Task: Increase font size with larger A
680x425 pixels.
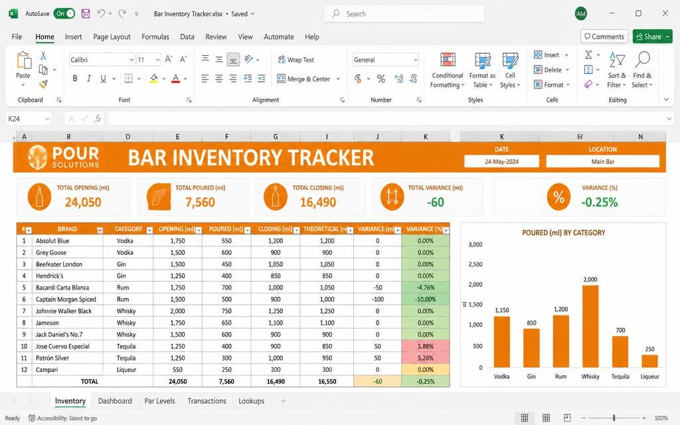Action: [169, 59]
